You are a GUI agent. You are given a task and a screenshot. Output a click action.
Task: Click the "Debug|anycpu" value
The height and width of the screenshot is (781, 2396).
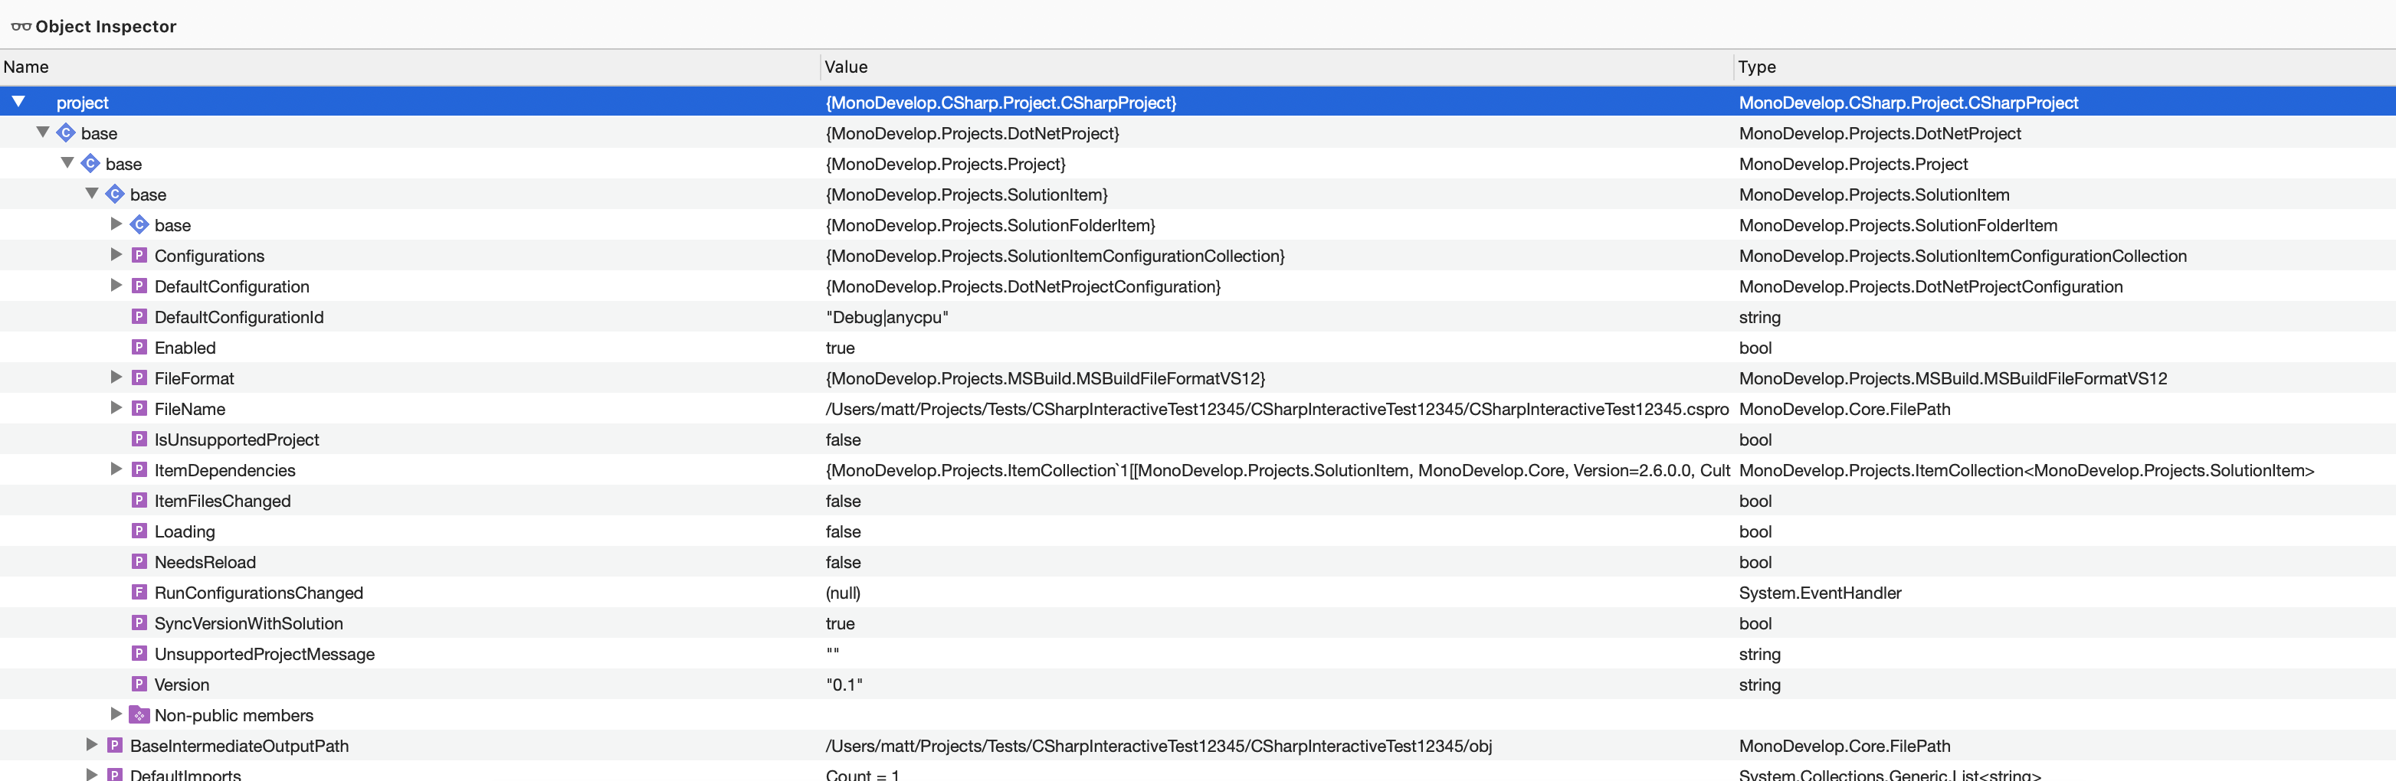click(887, 317)
